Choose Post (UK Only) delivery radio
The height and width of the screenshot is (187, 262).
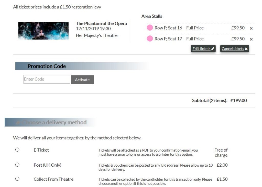(x=17, y=165)
